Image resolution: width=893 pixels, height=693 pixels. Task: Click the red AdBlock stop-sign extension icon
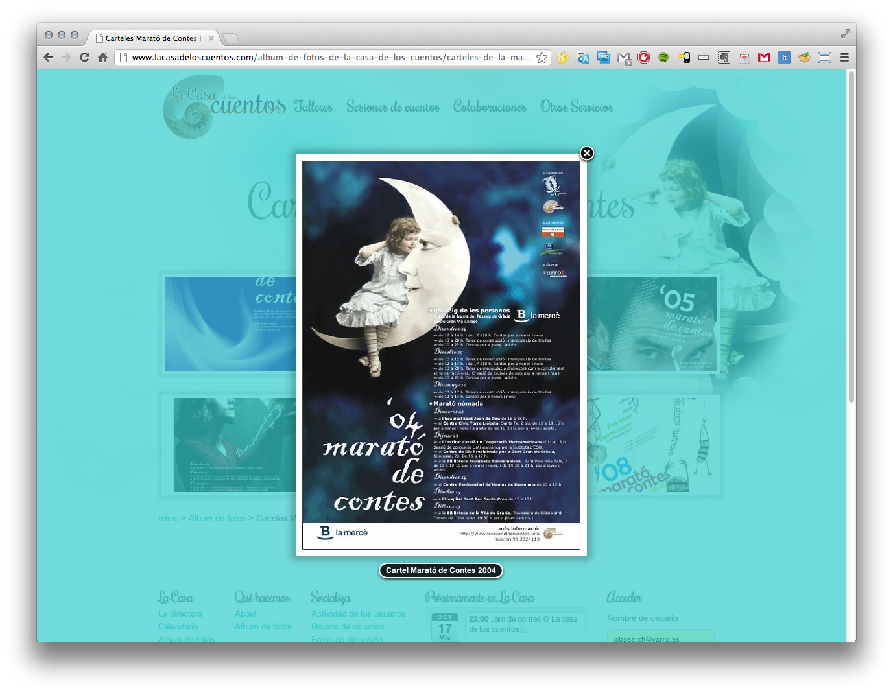coord(643,57)
